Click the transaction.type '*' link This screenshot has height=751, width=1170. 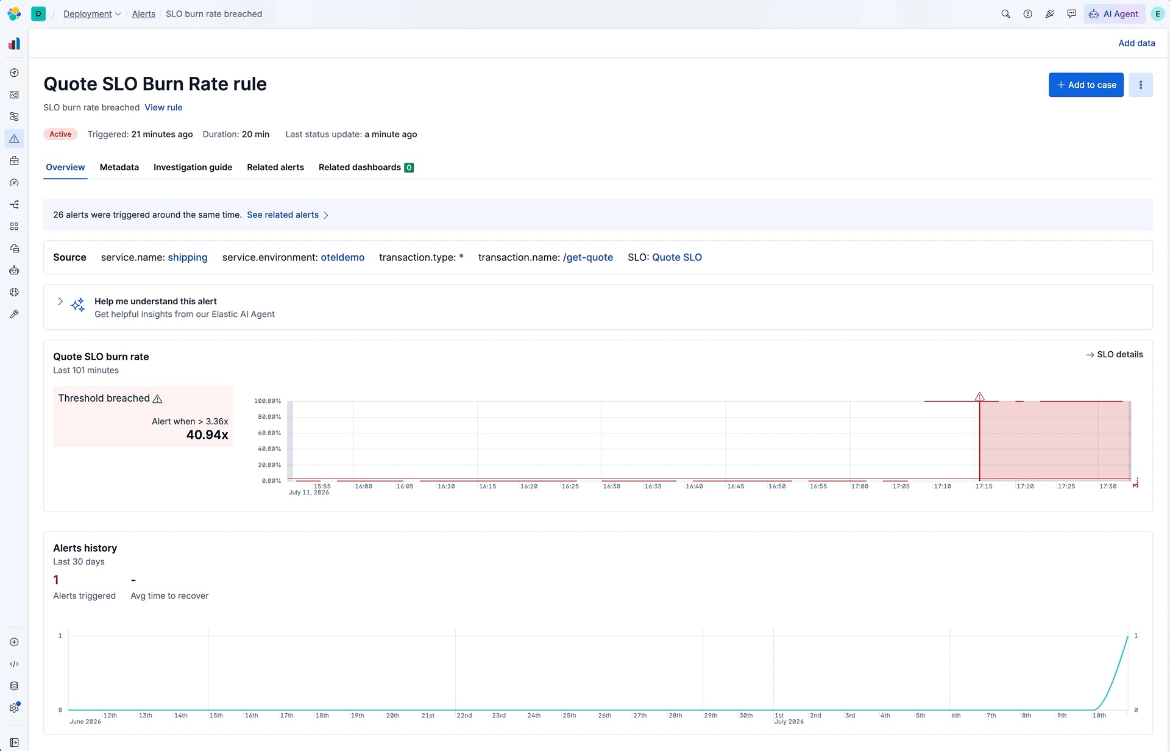tap(461, 257)
